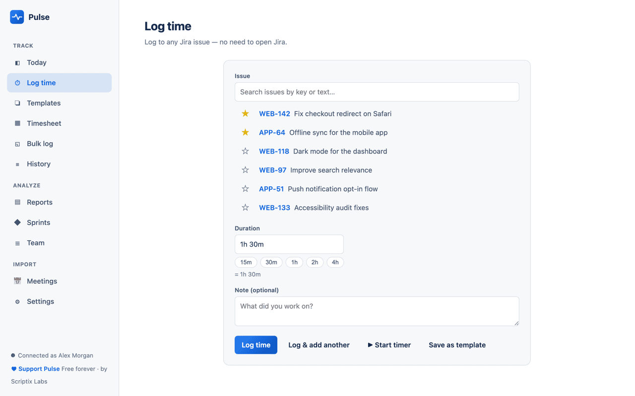The width and height of the screenshot is (635, 396).
Task: Open Meetings import
Action: pos(59,281)
